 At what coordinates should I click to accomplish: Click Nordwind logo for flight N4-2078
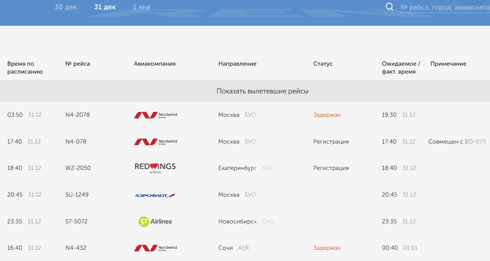click(155, 115)
